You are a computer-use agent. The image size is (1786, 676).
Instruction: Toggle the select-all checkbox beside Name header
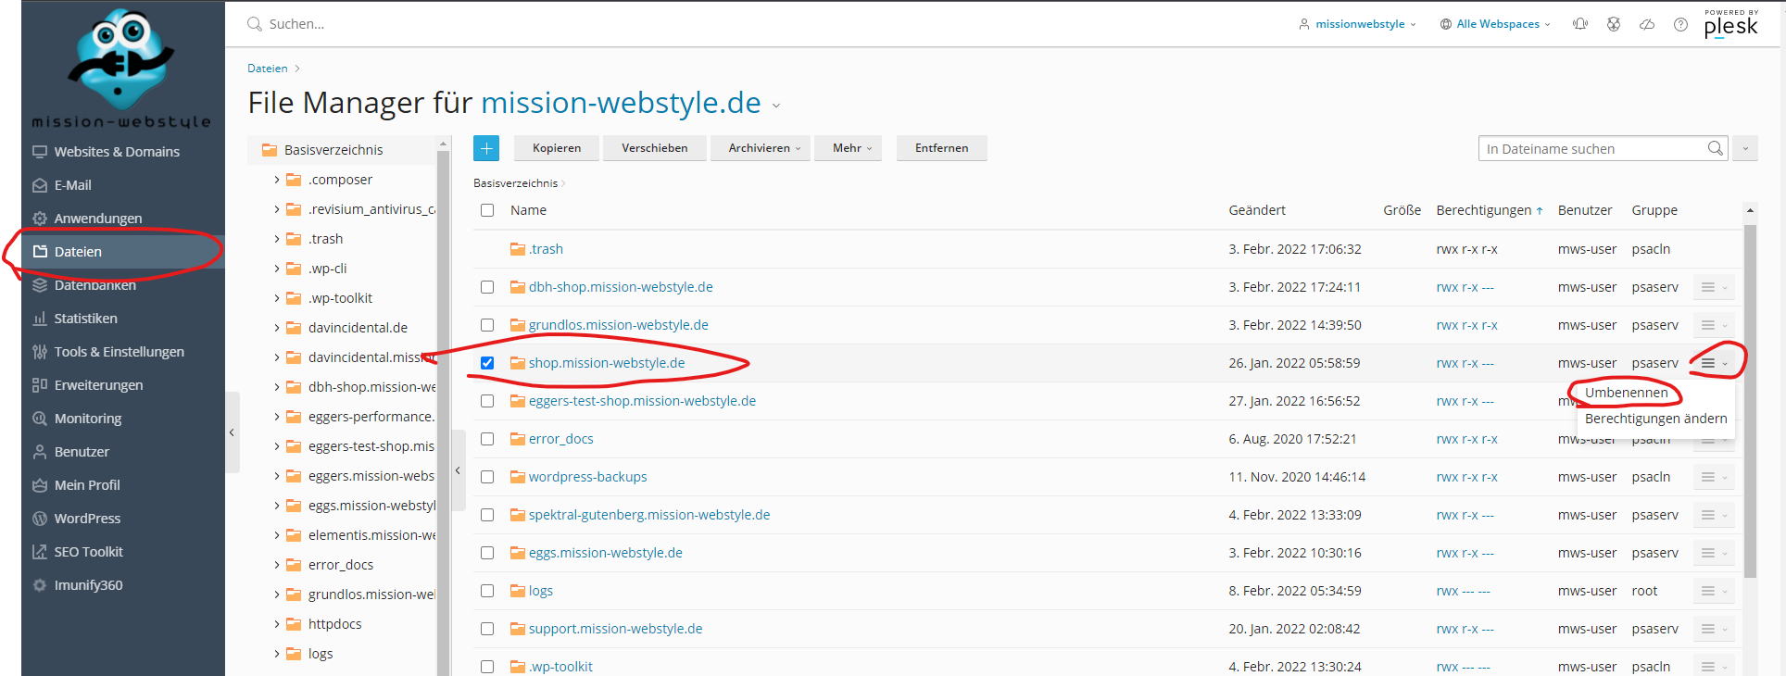point(487,210)
